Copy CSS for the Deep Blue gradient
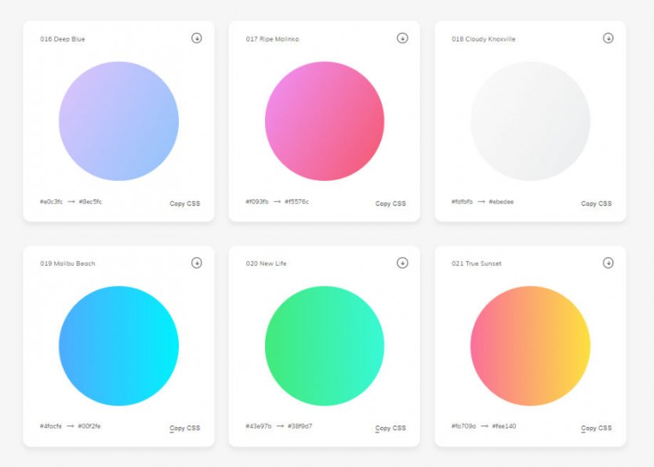Image resolution: width=654 pixels, height=467 pixels. click(x=185, y=203)
